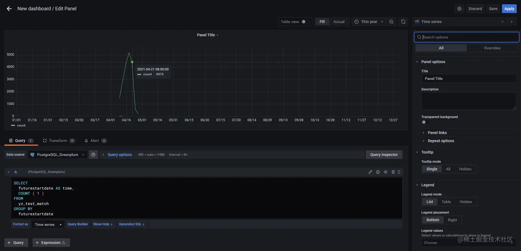Open the data source help icon
The height and width of the screenshot is (251, 521).
click(x=93, y=155)
